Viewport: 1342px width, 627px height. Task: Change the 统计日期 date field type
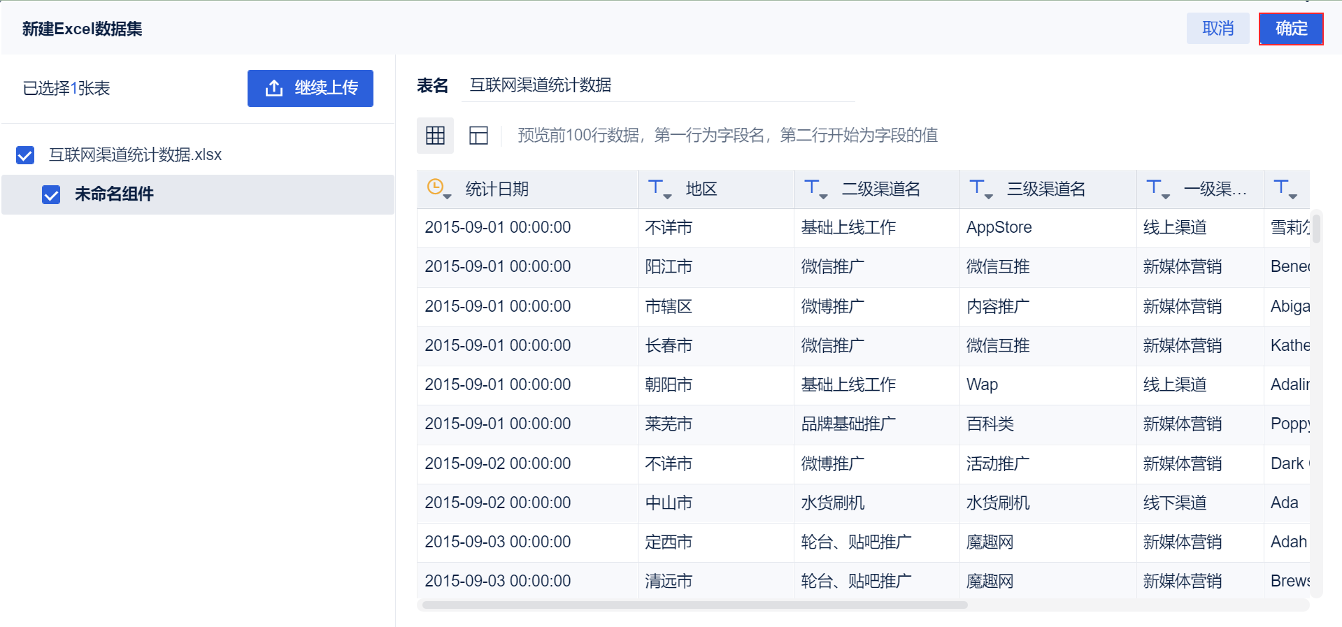coord(438,189)
